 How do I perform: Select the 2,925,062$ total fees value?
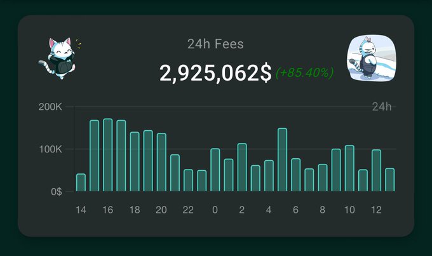click(x=215, y=73)
